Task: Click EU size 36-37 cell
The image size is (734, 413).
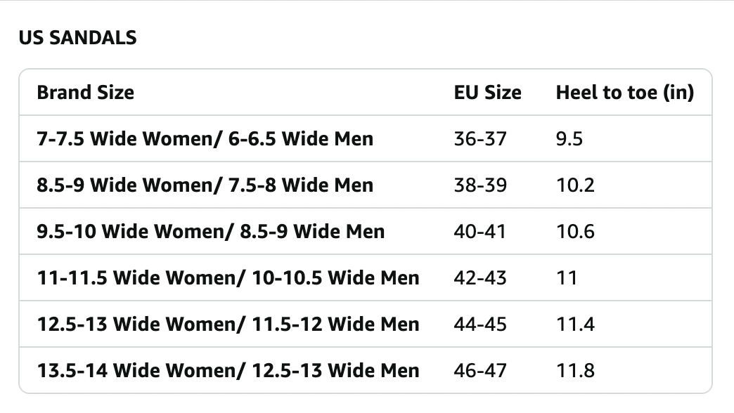Action: point(479,138)
